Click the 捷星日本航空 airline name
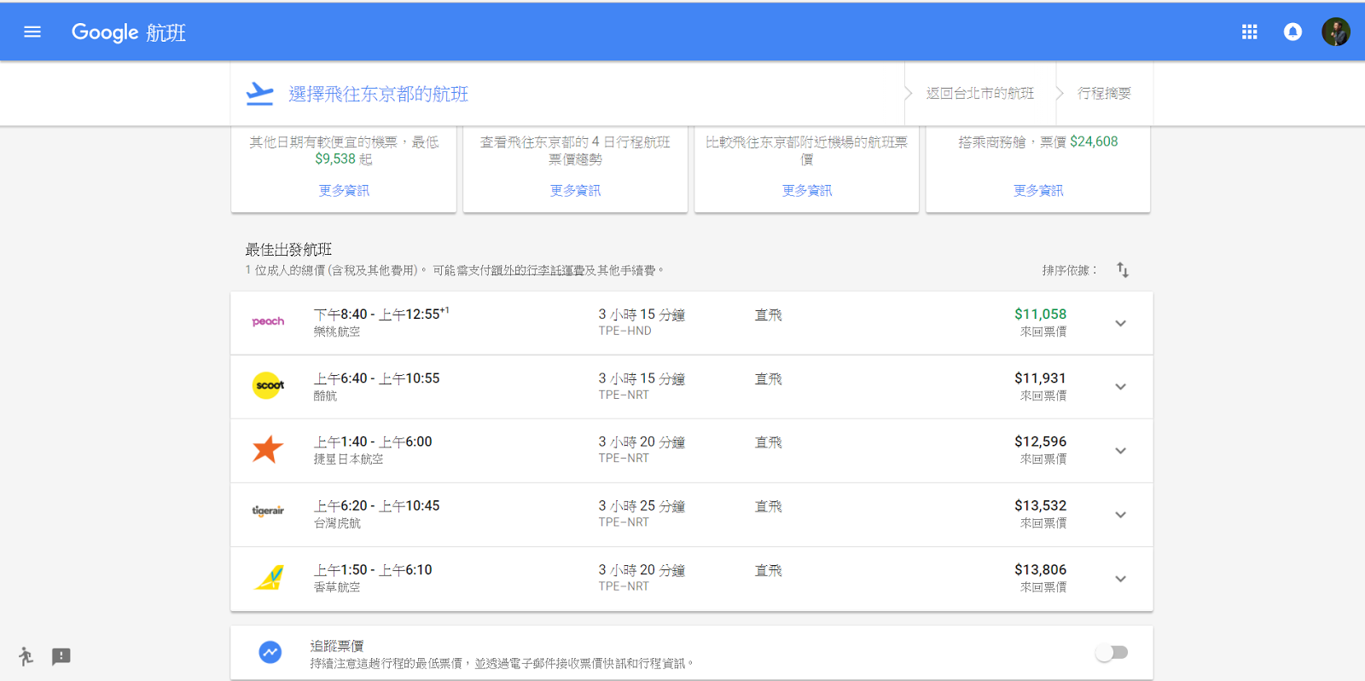 [348, 459]
